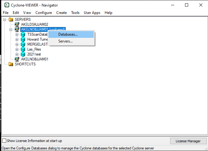
Task: Click the AKELDSKJAM02 server computer icon
Action: [x=17, y=24]
